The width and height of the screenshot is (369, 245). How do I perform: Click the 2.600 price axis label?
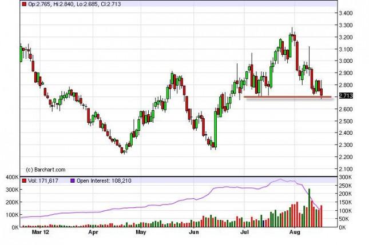[x=346, y=109]
